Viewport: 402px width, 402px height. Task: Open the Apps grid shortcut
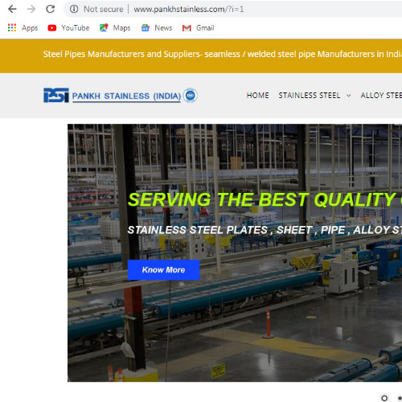click(x=23, y=27)
